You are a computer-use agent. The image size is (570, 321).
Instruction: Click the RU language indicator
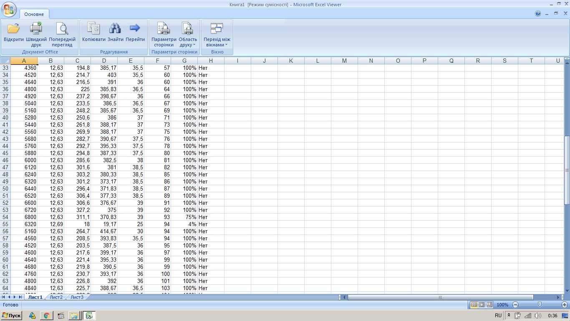498,316
